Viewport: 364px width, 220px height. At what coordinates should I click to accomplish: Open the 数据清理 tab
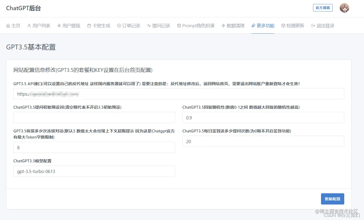click(x=233, y=26)
